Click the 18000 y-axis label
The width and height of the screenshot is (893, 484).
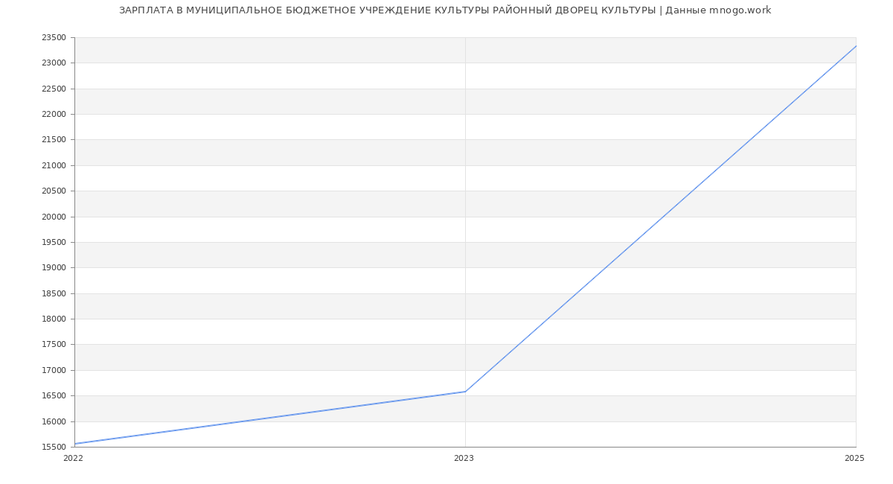point(54,319)
